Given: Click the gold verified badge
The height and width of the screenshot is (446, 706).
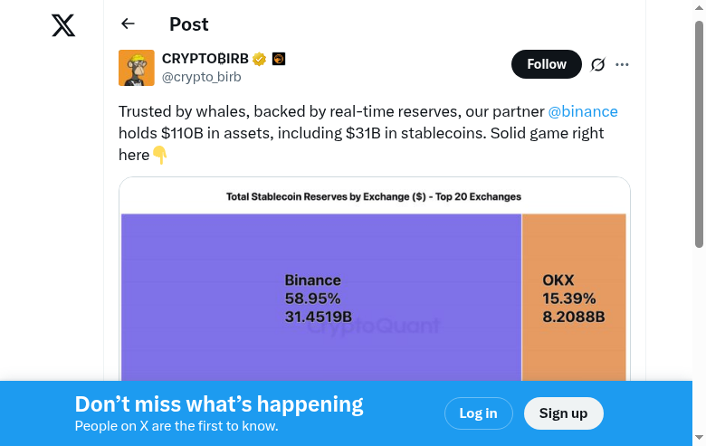Looking at the screenshot, I should pos(260,60).
